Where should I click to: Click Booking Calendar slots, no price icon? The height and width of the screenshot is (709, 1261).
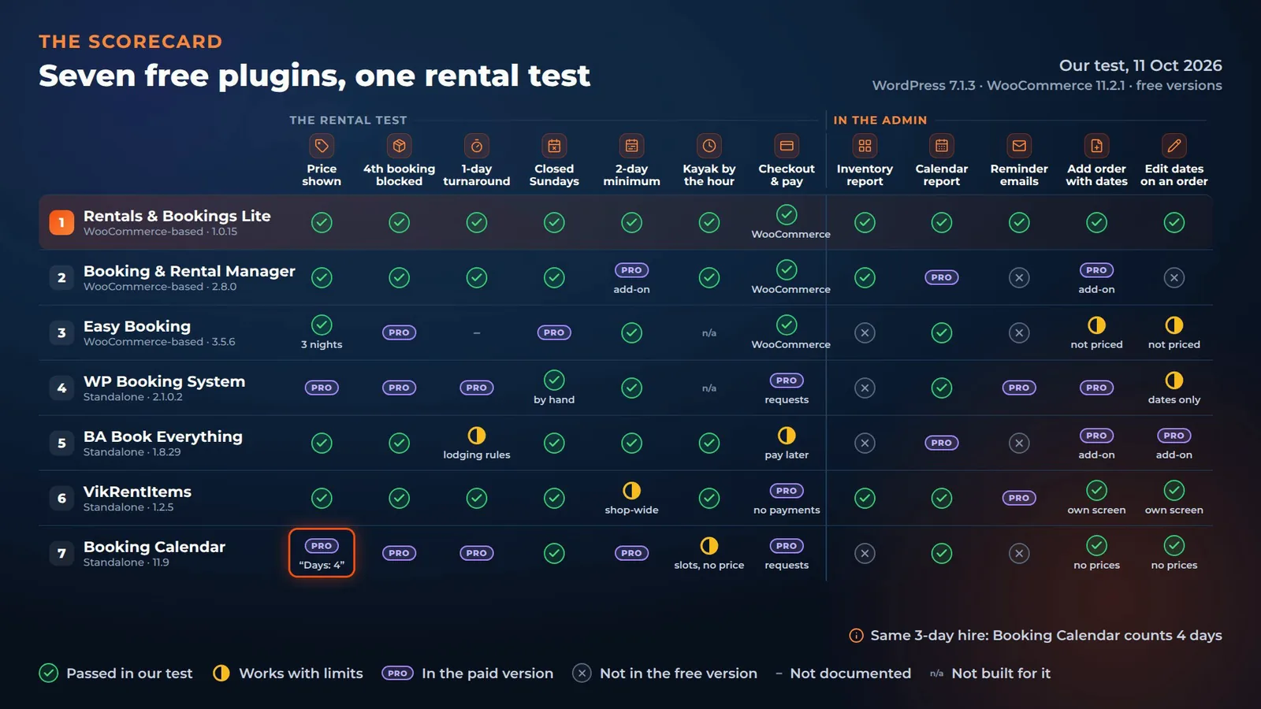click(709, 545)
